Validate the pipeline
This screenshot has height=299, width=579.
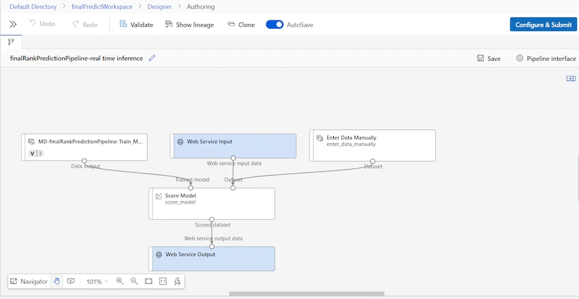tap(136, 25)
